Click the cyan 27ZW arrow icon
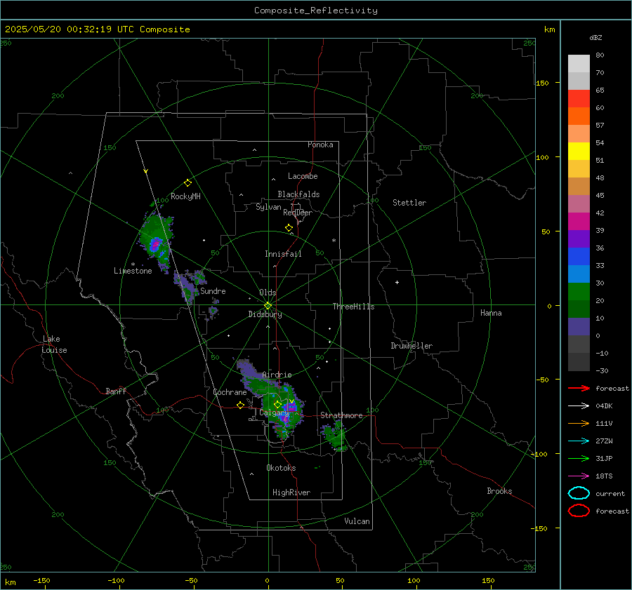 click(x=579, y=441)
